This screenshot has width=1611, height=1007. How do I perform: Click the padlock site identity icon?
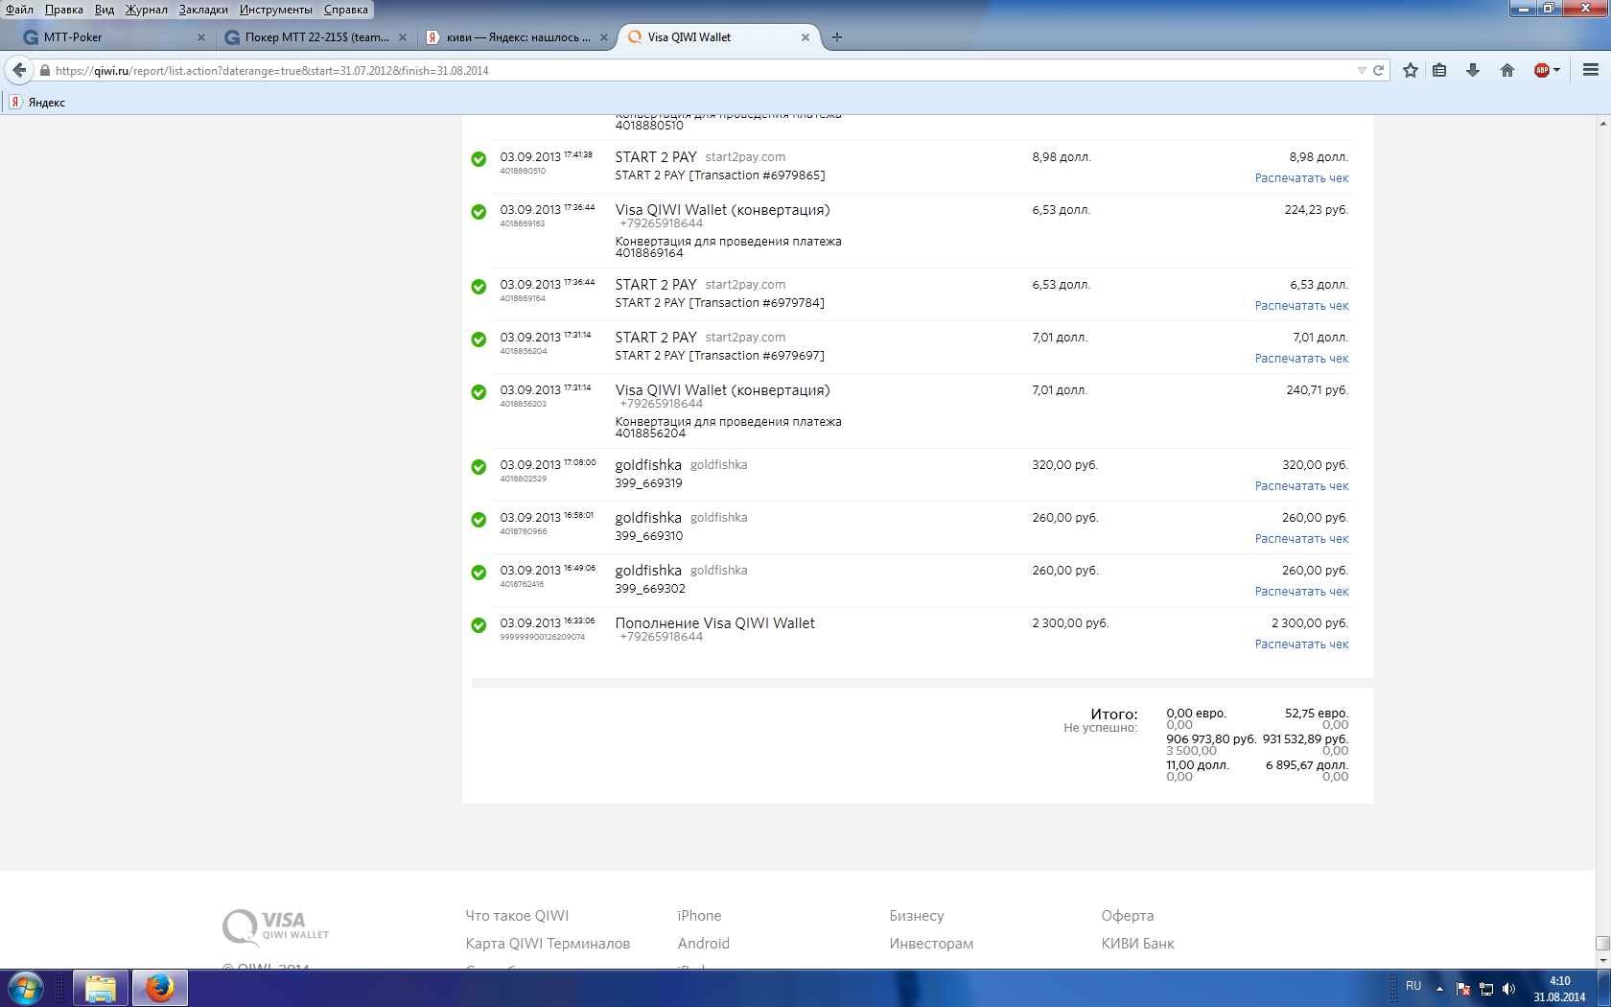(x=44, y=70)
